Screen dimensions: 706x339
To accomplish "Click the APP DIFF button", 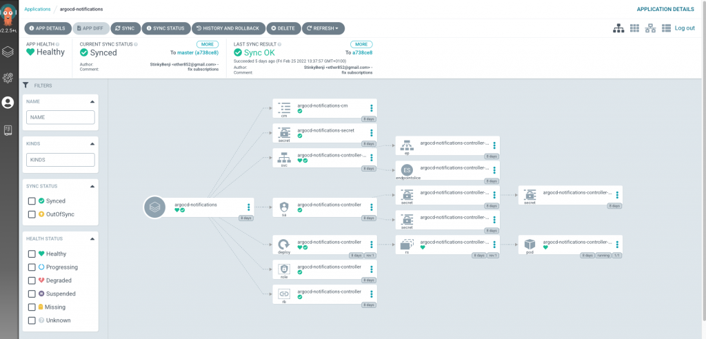I will click(90, 28).
